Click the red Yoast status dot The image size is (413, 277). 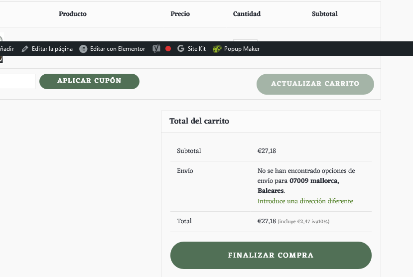pos(168,49)
